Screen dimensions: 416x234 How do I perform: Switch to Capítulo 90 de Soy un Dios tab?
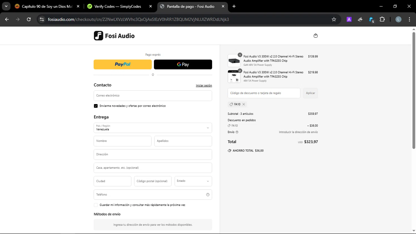(x=47, y=6)
